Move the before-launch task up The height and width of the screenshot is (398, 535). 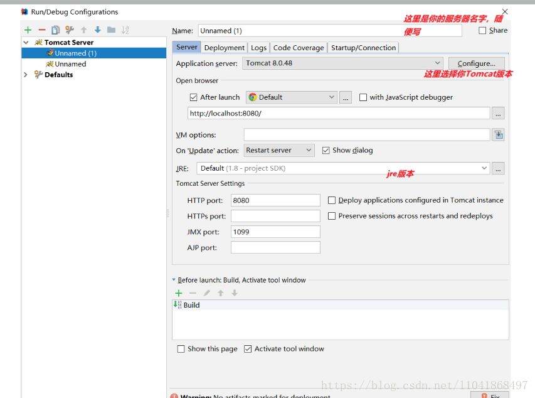point(221,293)
